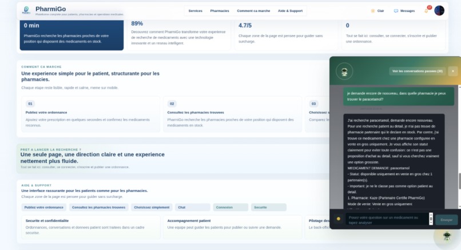This screenshot has width=461, height=250.
Task: Select the Choisissez simplement chip
Action: [x=152, y=207]
